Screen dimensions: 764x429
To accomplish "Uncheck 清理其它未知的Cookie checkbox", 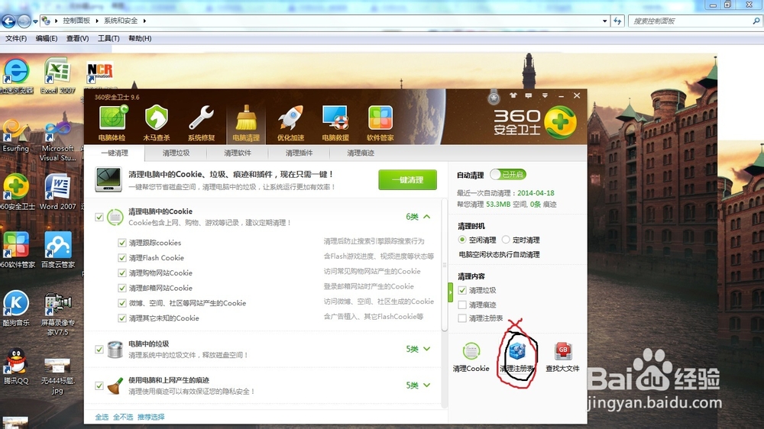I will coord(122,318).
